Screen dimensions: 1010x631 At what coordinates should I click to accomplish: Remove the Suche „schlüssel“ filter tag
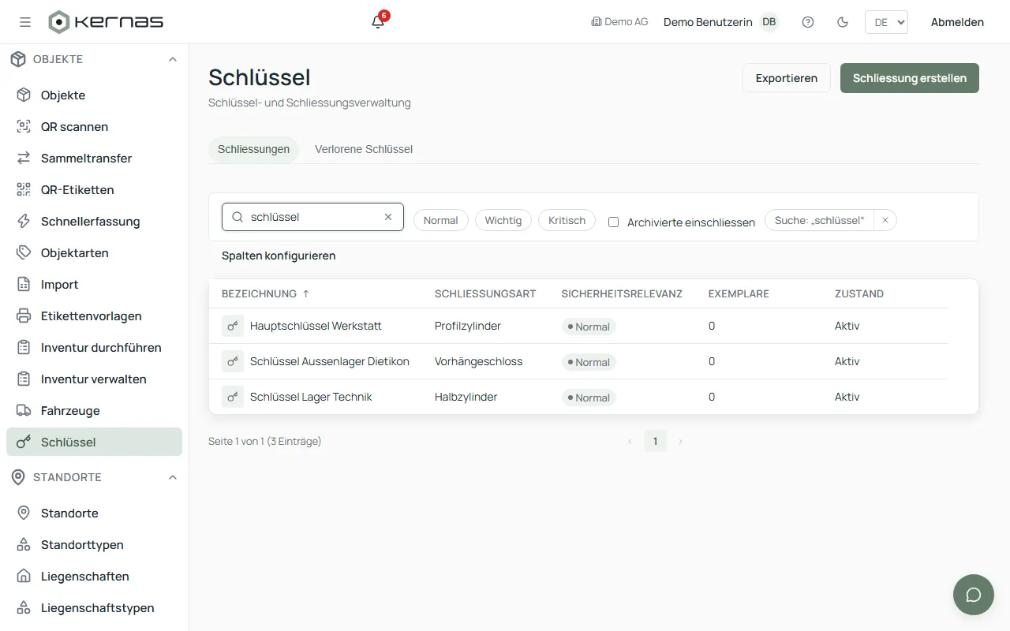point(885,221)
